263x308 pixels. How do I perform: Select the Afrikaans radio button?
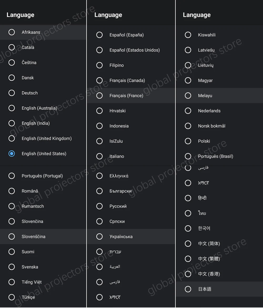tap(12, 32)
